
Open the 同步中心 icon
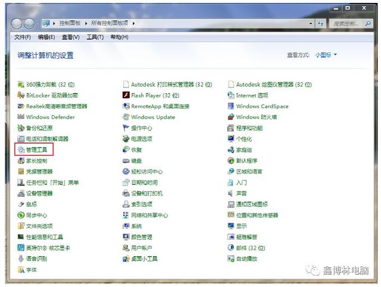pos(21,215)
